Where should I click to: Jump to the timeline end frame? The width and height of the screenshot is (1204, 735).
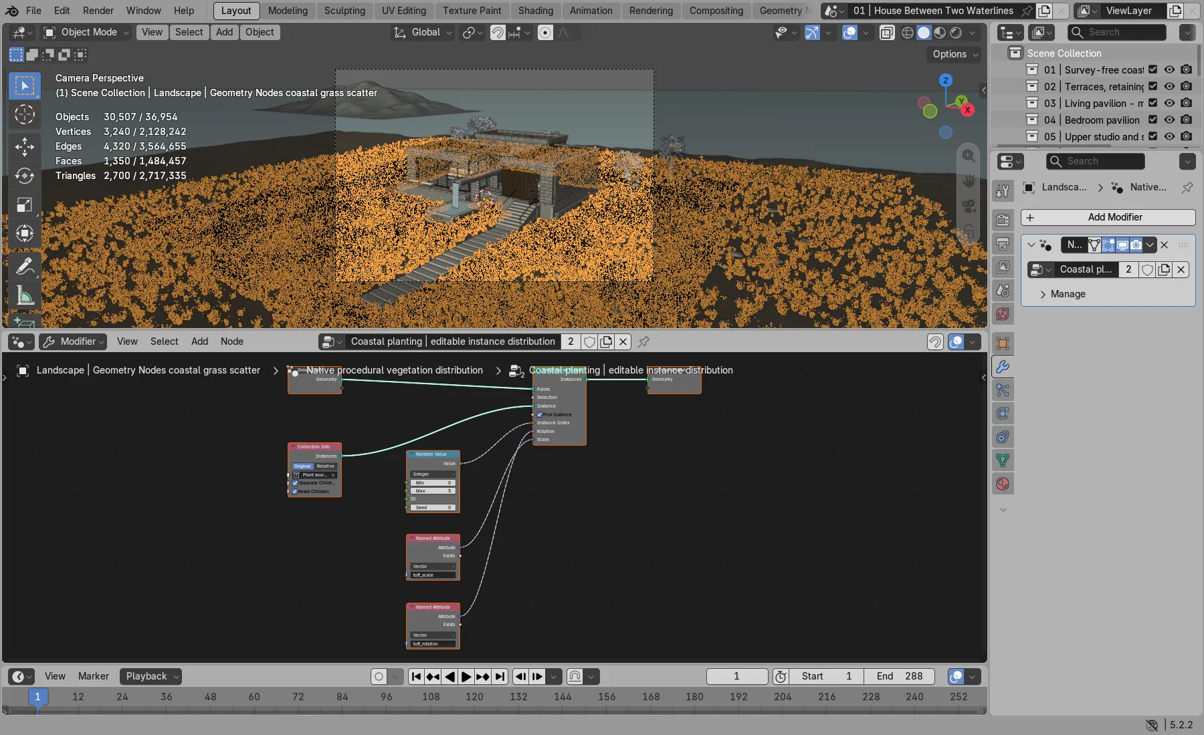tap(500, 676)
